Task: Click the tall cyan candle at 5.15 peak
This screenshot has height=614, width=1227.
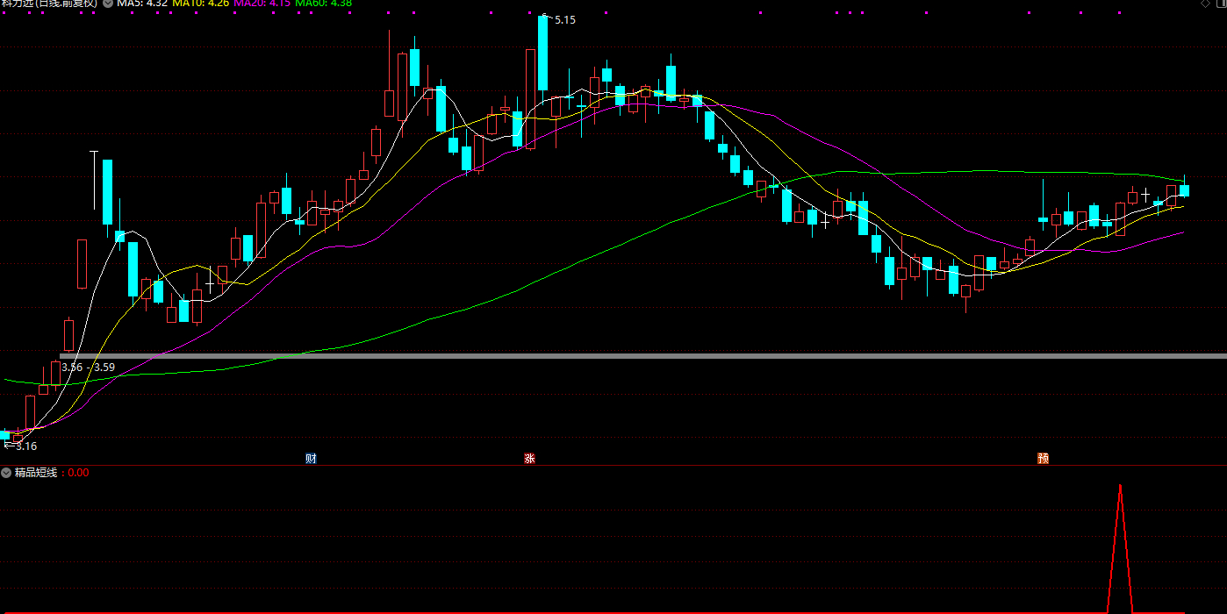Action: point(543,53)
